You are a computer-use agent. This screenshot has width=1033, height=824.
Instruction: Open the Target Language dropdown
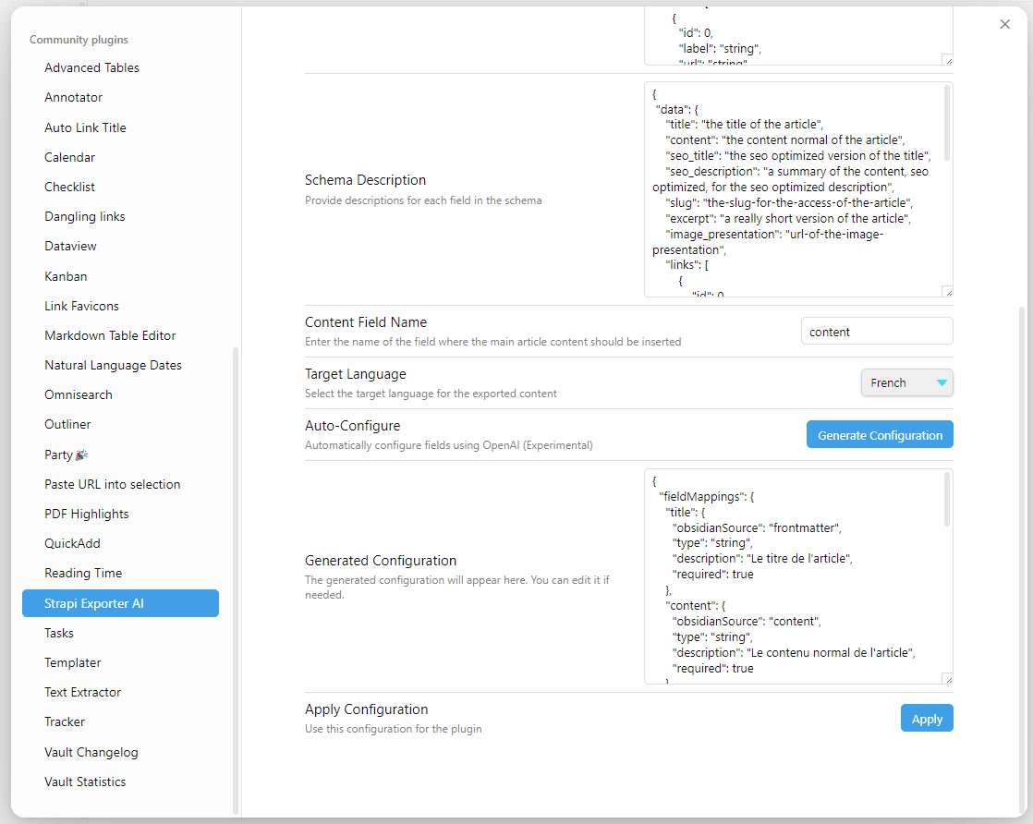point(906,382)
